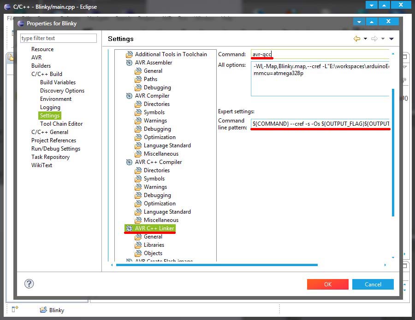Open the Run/Debug Settings page
415x320 pixels.
click(x=56, y=149)
